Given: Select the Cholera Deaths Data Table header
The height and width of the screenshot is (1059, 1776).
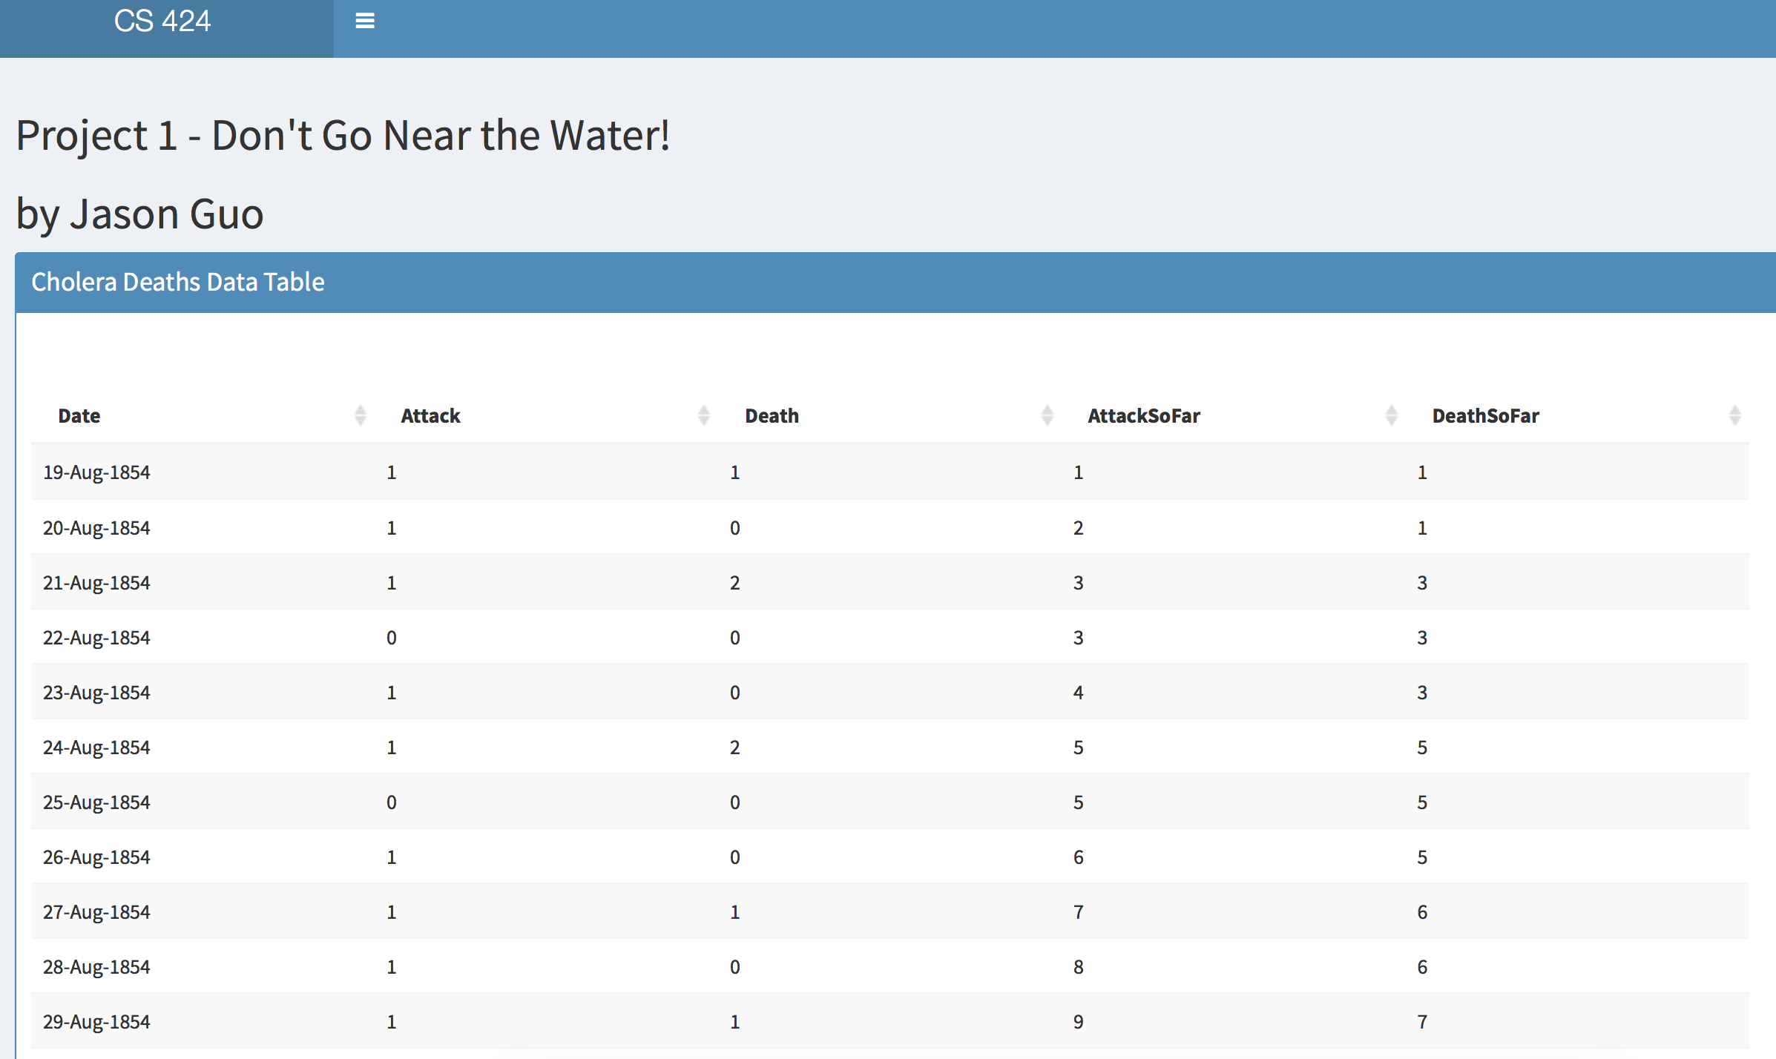Looking at the screenshot, I should 178,282.
